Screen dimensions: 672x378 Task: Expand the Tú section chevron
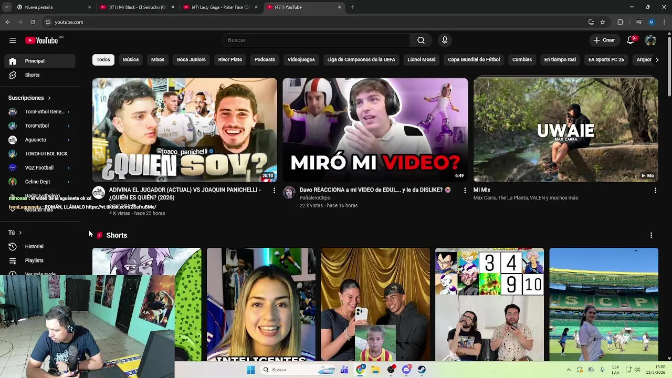click(20, 233)
